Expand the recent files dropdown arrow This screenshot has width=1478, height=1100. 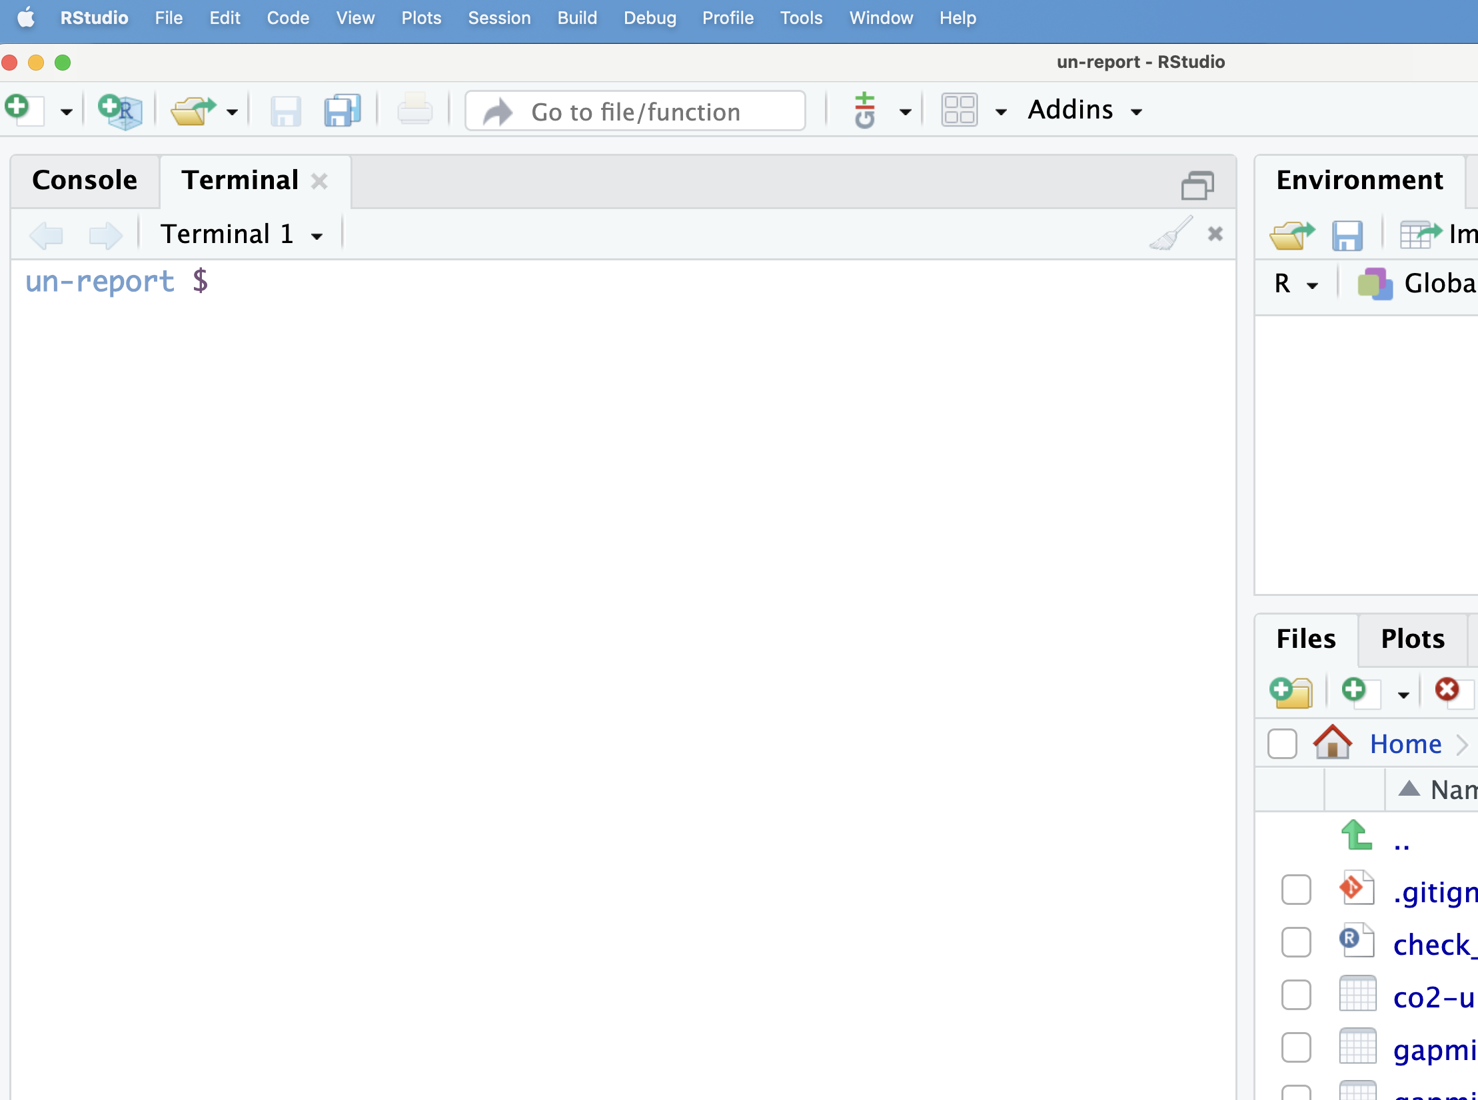232,112
